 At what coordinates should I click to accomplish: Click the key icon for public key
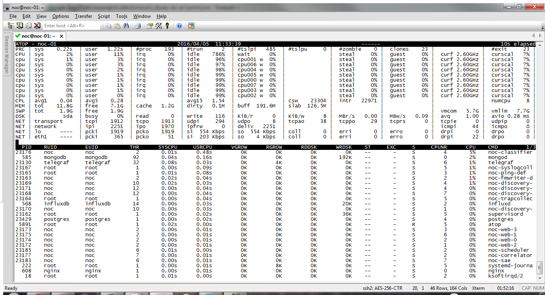pos(167,26)
